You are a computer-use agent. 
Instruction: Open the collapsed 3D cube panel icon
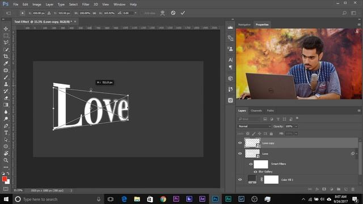230,78
